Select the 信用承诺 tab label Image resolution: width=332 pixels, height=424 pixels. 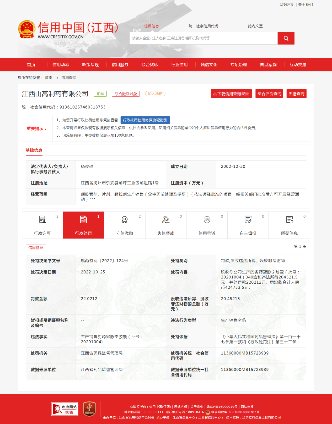point(207,233)
